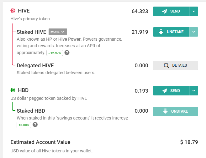Click the Staked HBD heading
Screen dimensions: 206x158
[x=31, y=111]
